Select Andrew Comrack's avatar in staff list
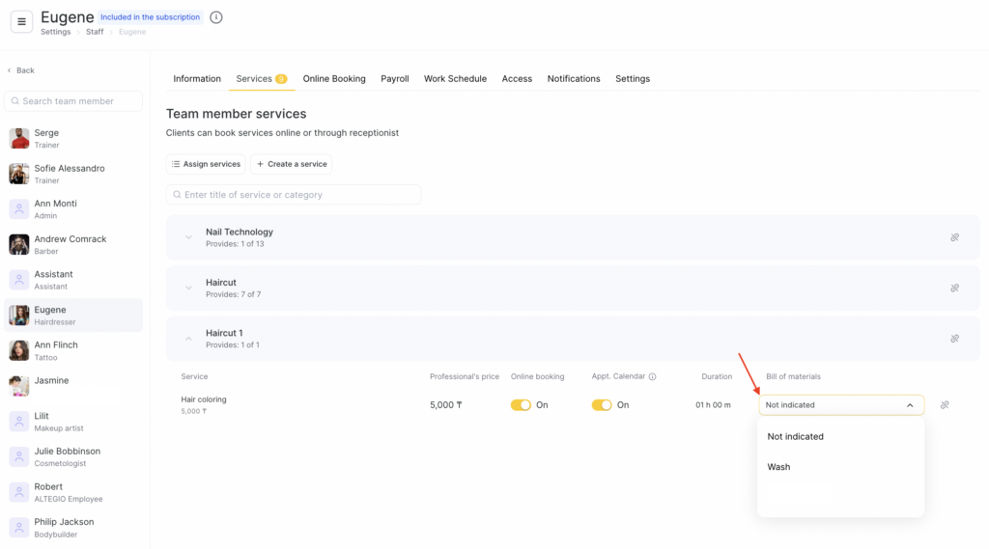 [x=19, y=244]
